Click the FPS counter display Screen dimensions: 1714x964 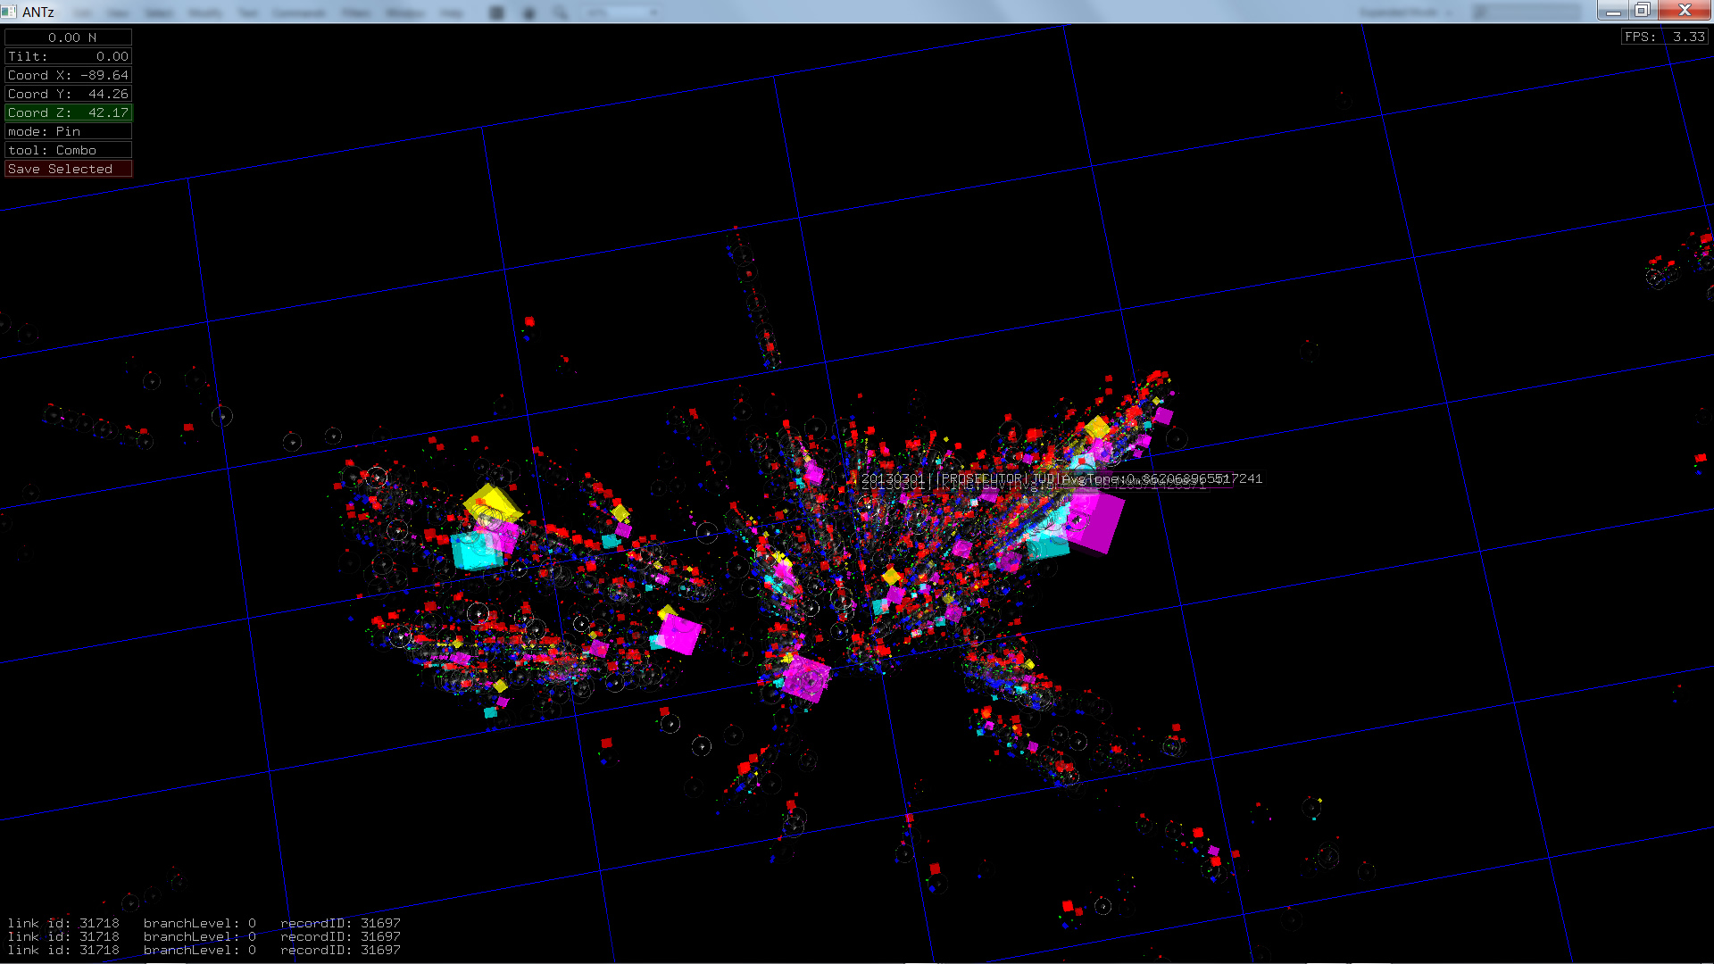click(1664, 37)
